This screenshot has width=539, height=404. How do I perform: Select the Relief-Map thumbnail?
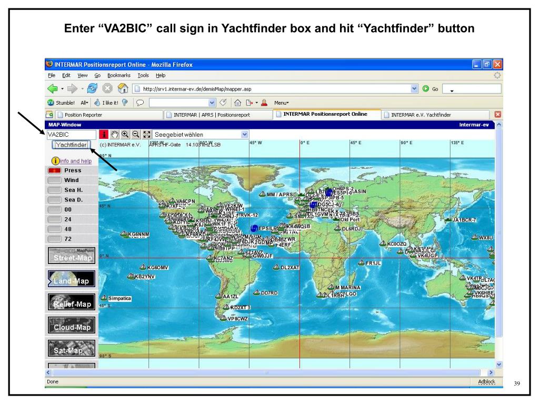(72, 302)
